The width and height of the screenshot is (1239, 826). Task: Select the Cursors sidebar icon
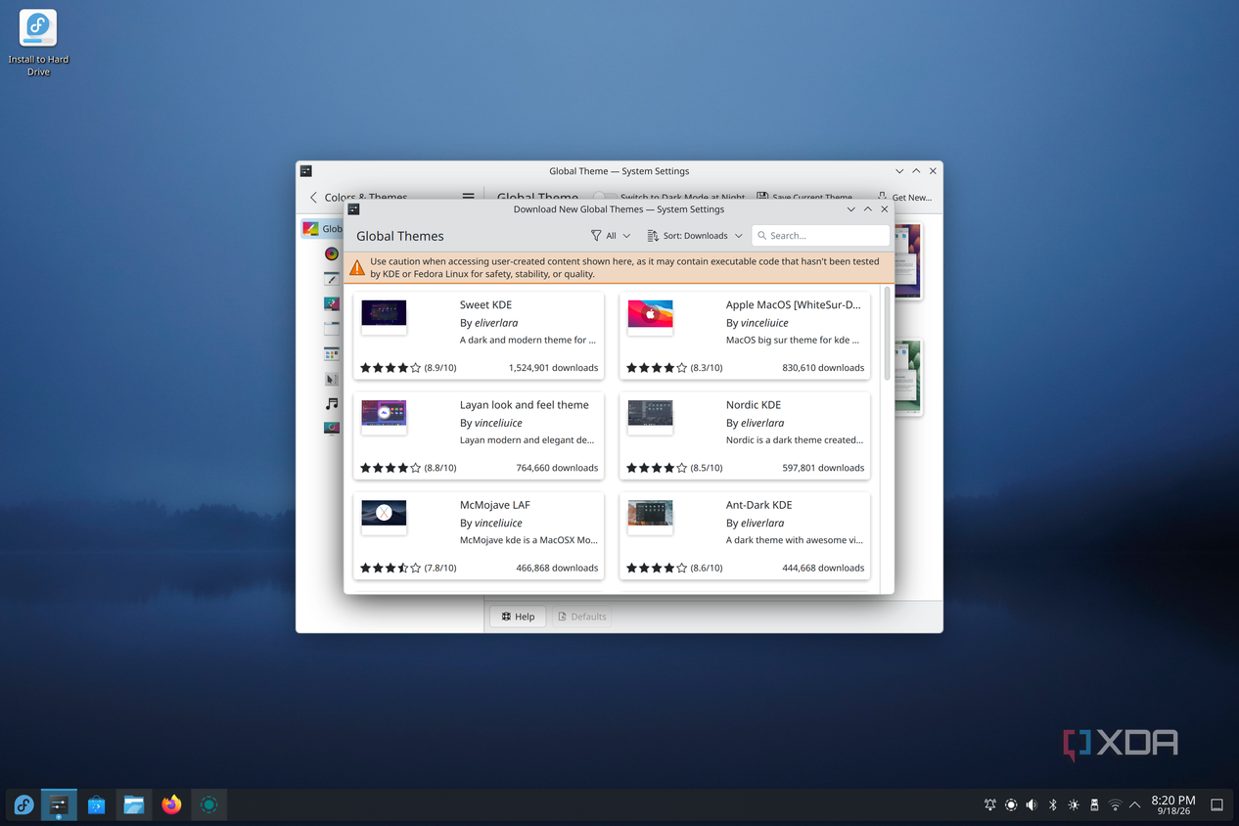click(332, 379)
